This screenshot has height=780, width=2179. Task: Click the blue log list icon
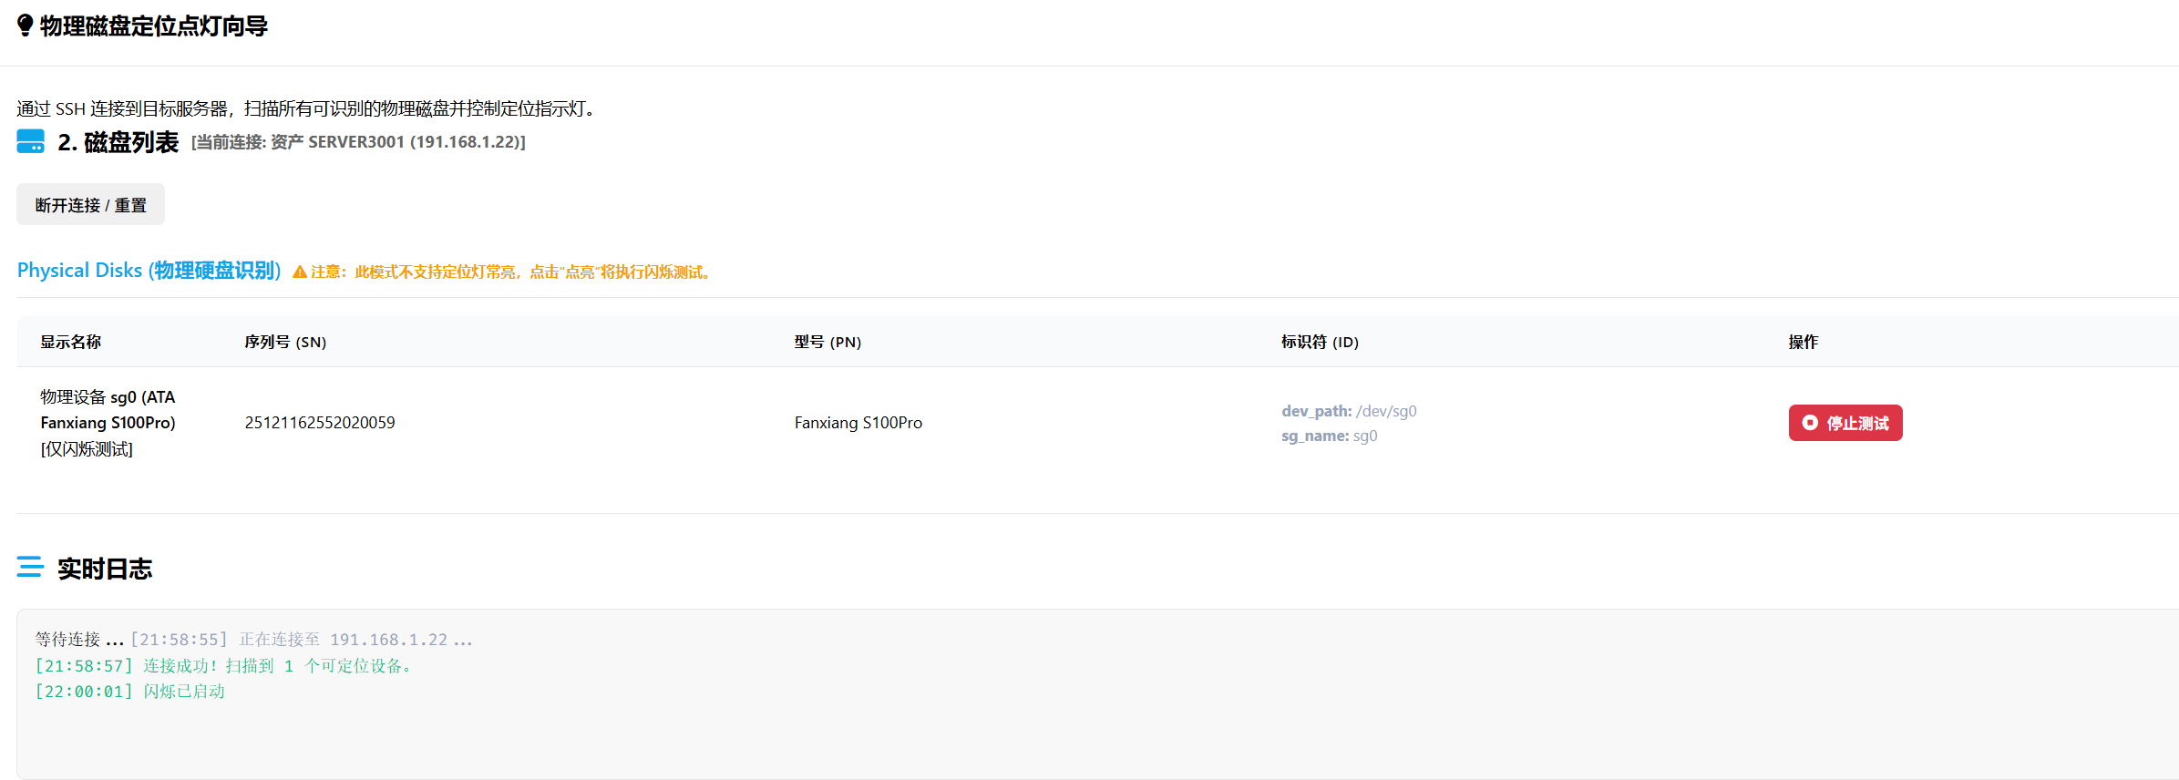(30, 567)
